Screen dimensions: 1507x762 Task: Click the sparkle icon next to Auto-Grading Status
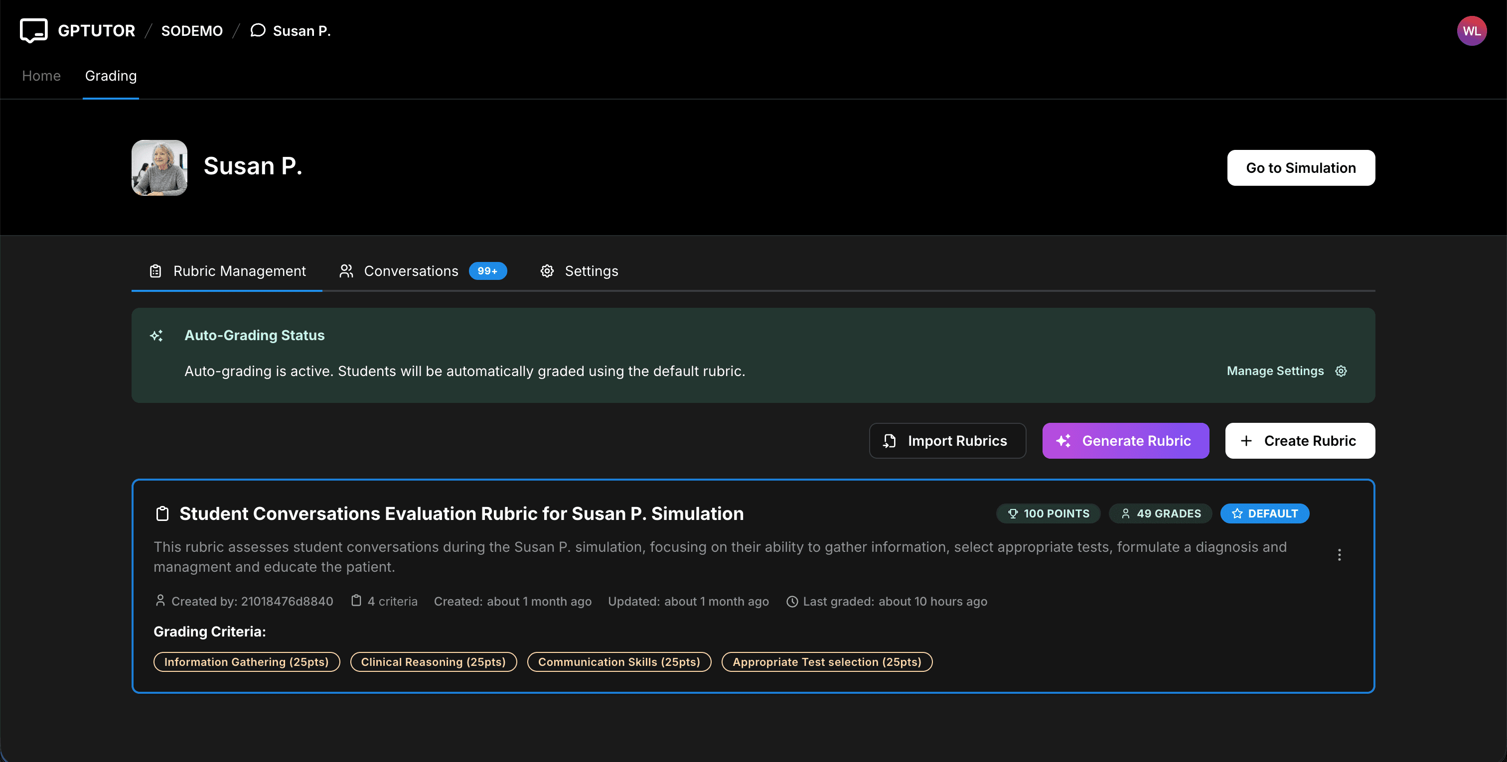tap(156, 335)
